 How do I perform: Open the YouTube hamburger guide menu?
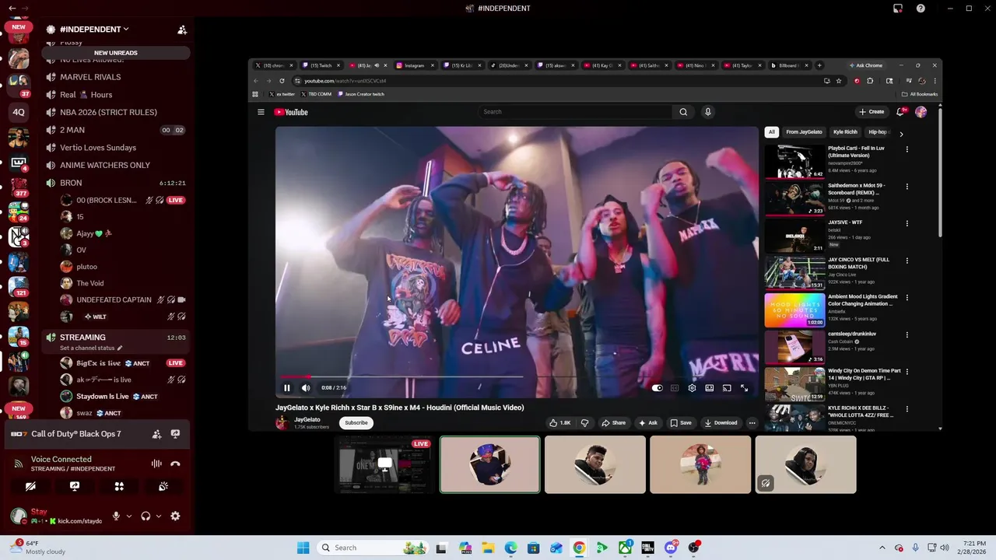pyautogui.click(x=261, y=112)
